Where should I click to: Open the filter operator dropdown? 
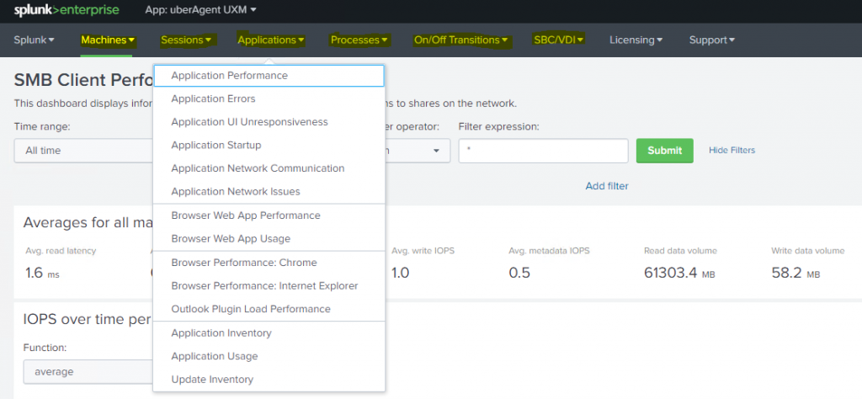418,151
